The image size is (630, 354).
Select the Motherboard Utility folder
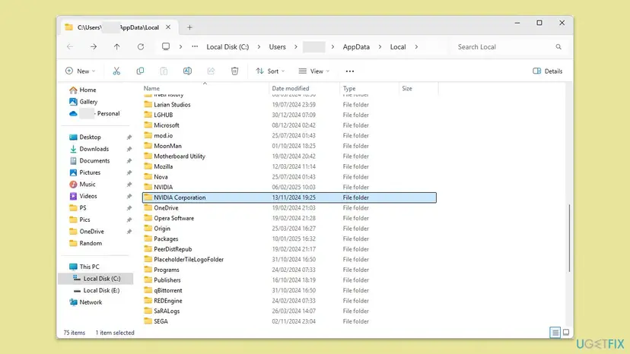[x=289, y=156]
